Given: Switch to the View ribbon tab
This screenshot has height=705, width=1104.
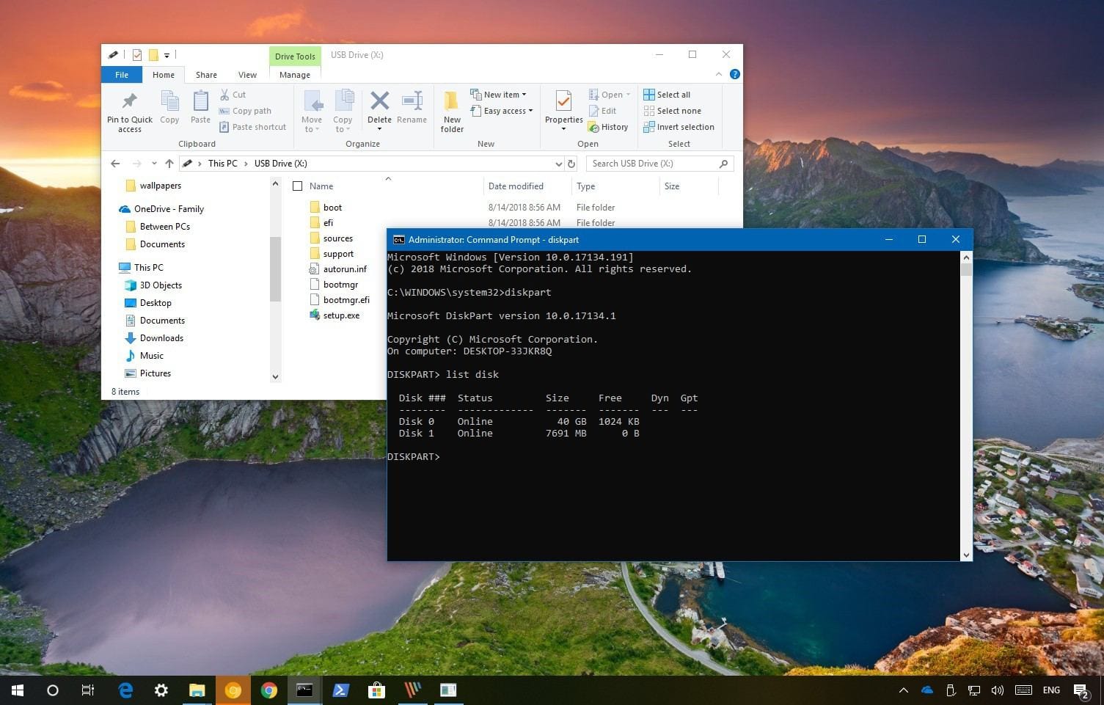Looking at the screenshot, I should (247, 74).
